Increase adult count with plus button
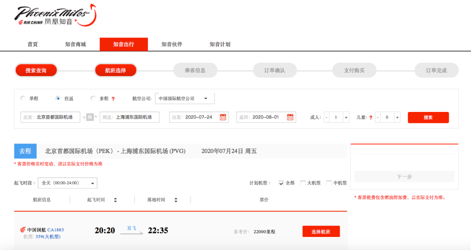 pyautogui.click(x=346, y=117)
